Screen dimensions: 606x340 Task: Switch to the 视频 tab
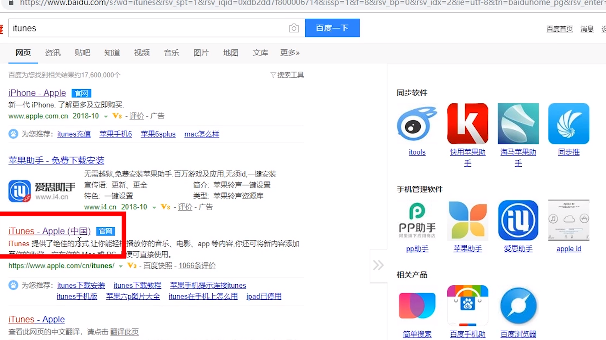(142, 53)
